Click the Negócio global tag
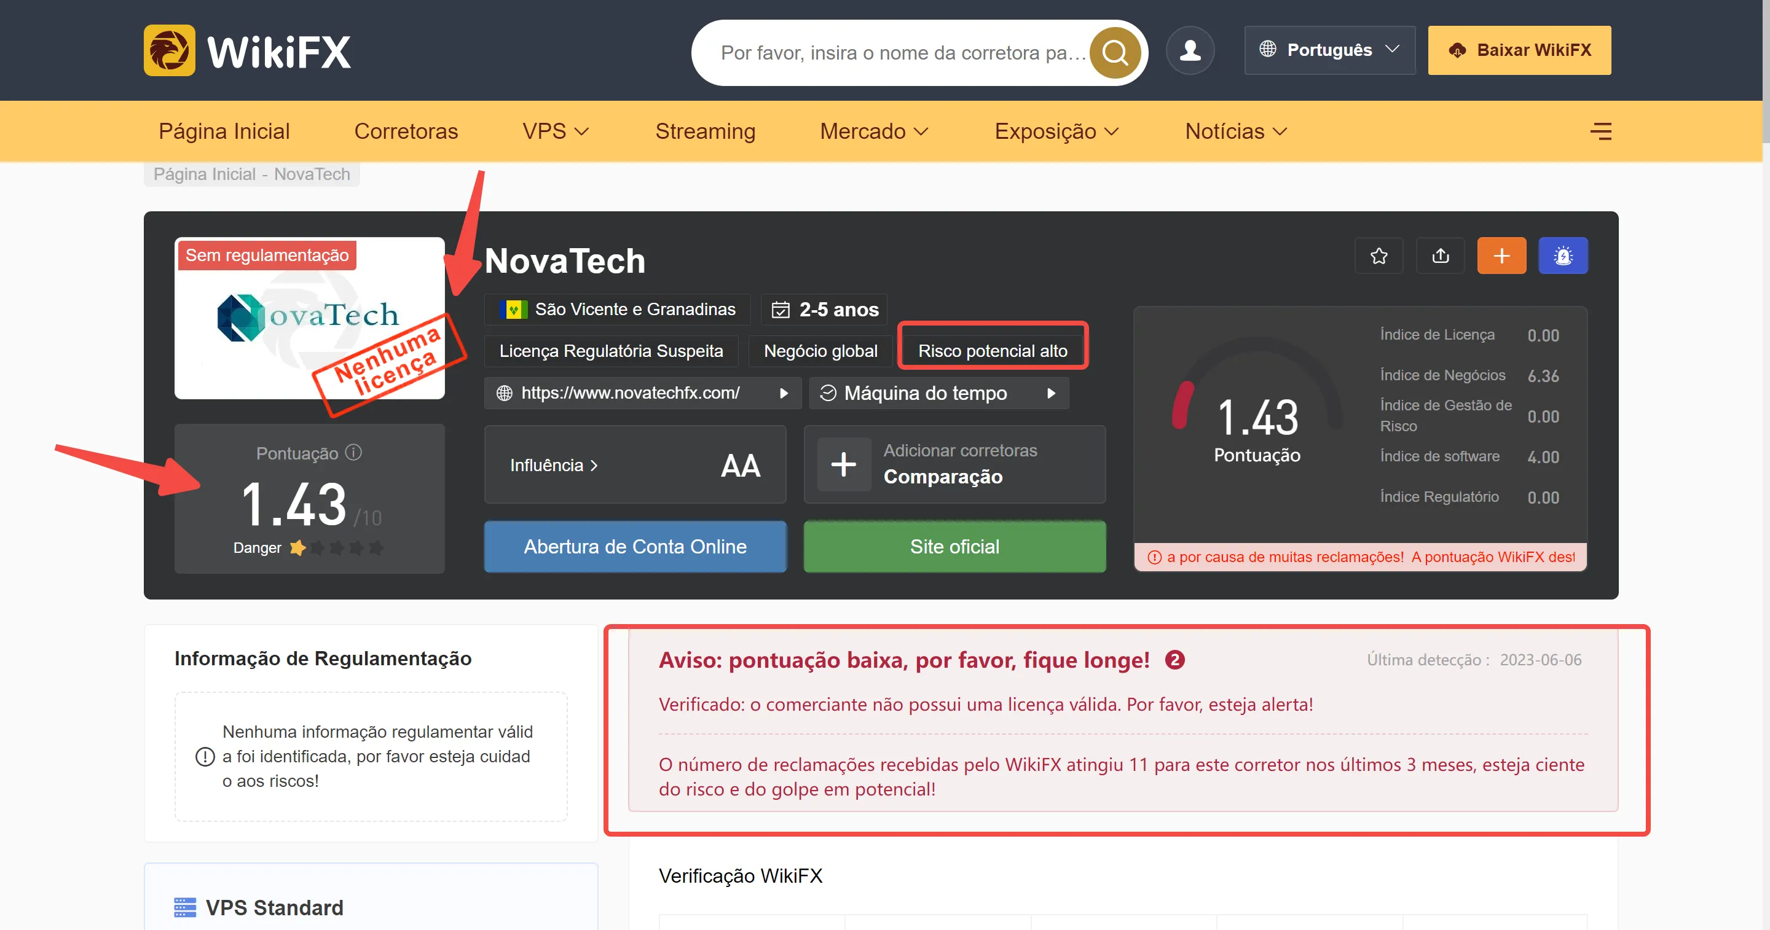The width and height of the screenshot is (1770, 930). [820, 351]
